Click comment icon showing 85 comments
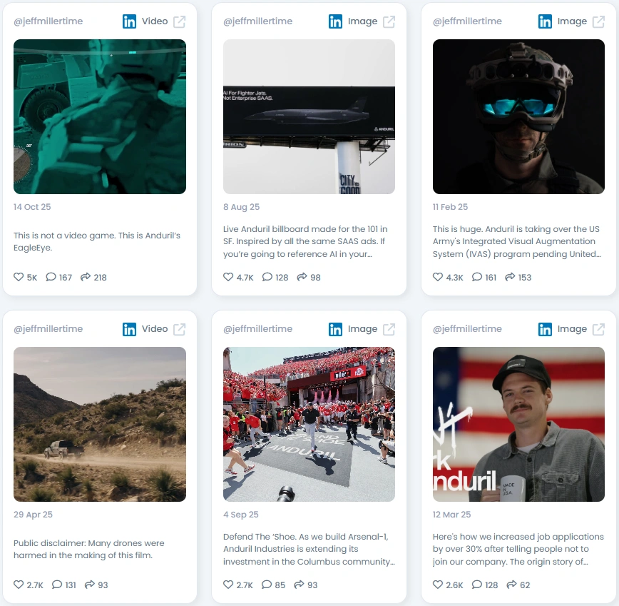Image resolution: width=619 pixels, height=606 pixels. click(267, 585)
